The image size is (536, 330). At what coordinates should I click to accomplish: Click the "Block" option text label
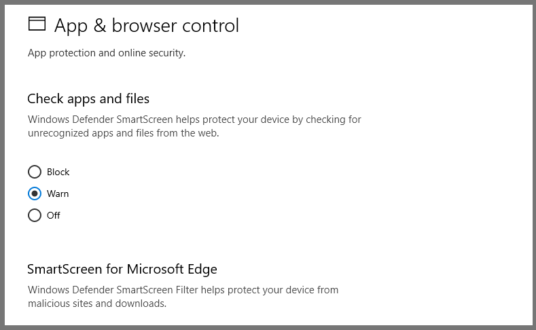point(58,172)
